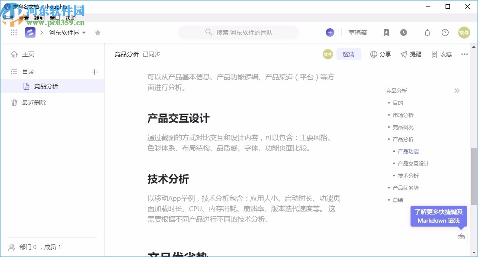The width and height of the screenshot is (478, 257).
Task: Open the three-dot more options menu
Action: pos(465,54)
